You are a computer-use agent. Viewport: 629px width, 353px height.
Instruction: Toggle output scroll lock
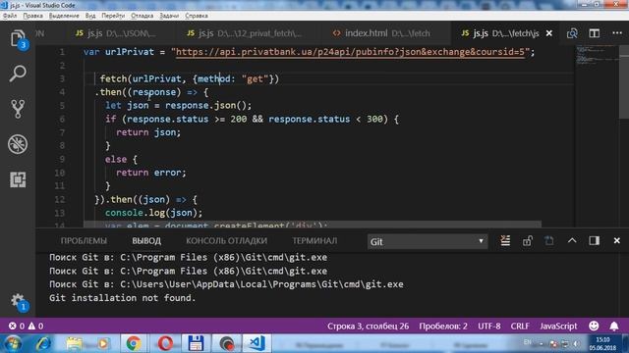coord(527,241)
